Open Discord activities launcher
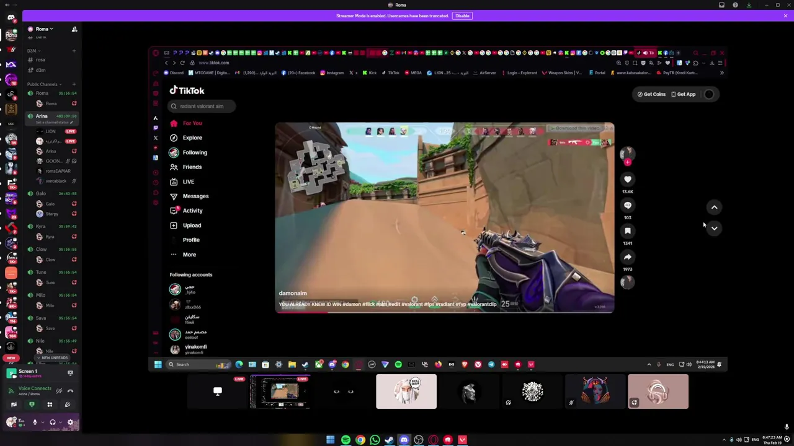 (x=50, y=404)
